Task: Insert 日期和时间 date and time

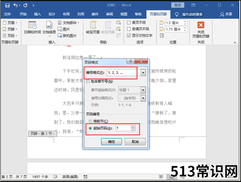Action: coord(33,28)
